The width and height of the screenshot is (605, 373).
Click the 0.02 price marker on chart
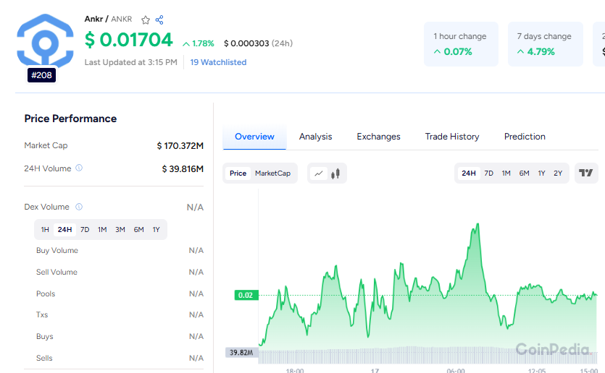(x=246, y=295)
